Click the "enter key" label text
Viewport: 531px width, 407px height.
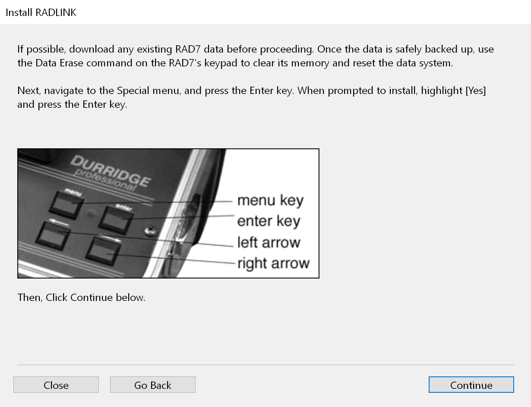pyautogui.click(x=269, y=221)
